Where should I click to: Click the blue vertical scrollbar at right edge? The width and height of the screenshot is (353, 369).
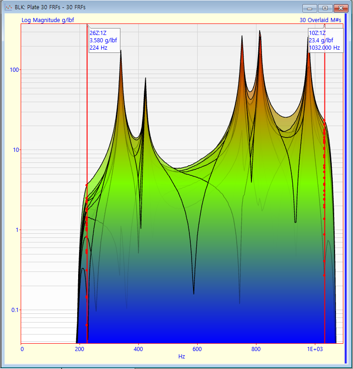click(346, 188)
